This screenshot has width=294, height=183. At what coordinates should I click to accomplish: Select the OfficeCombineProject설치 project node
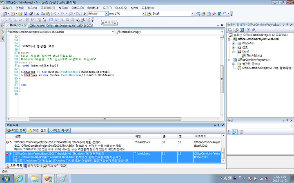point(254,60)
